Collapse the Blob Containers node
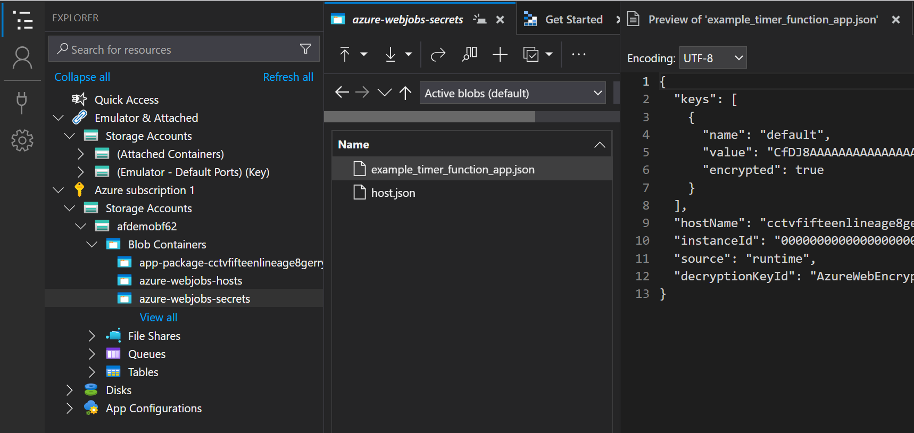The width and height of the screenshot is (914, 433). tap(92, 245)
